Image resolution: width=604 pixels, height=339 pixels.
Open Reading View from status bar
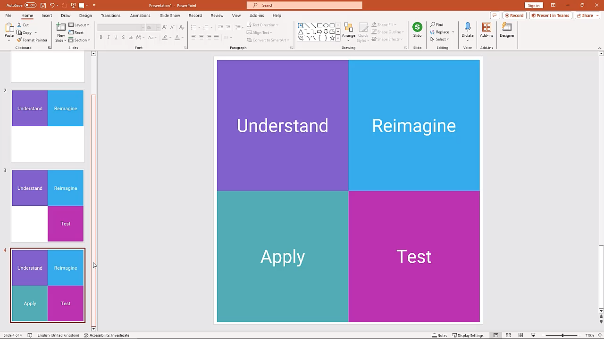[520, 335]
